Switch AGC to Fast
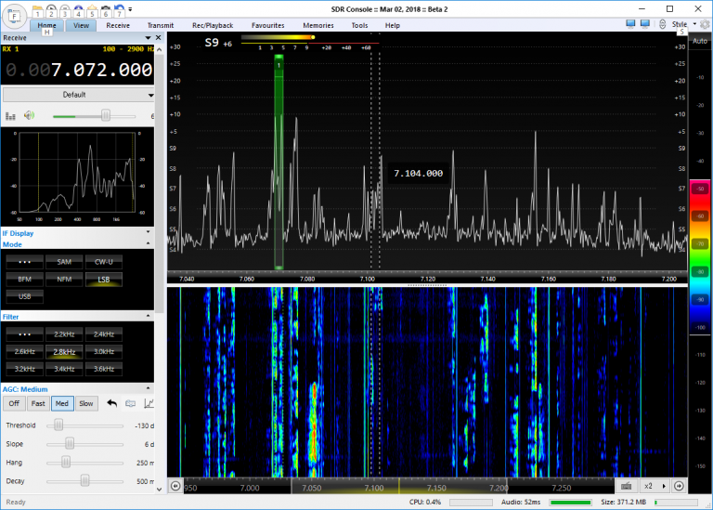The width and height of the screenshot is (713, 510). pyautogui.click(x=38, y=403)
